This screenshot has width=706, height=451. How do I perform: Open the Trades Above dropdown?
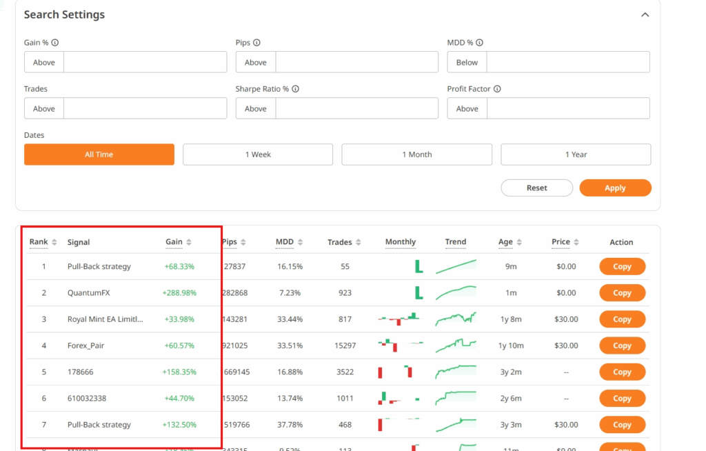pyautogui.click(x=44, y=108)
